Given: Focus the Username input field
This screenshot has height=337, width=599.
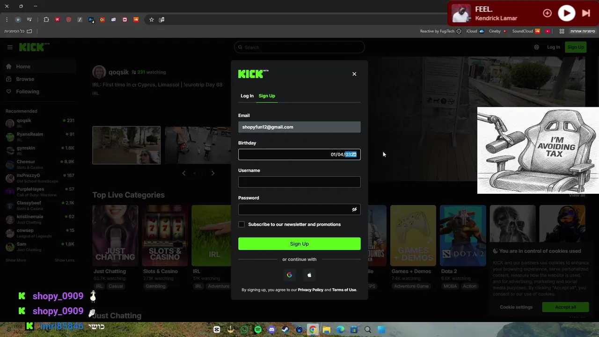Looking at the screenshot, I should point(299,182).
